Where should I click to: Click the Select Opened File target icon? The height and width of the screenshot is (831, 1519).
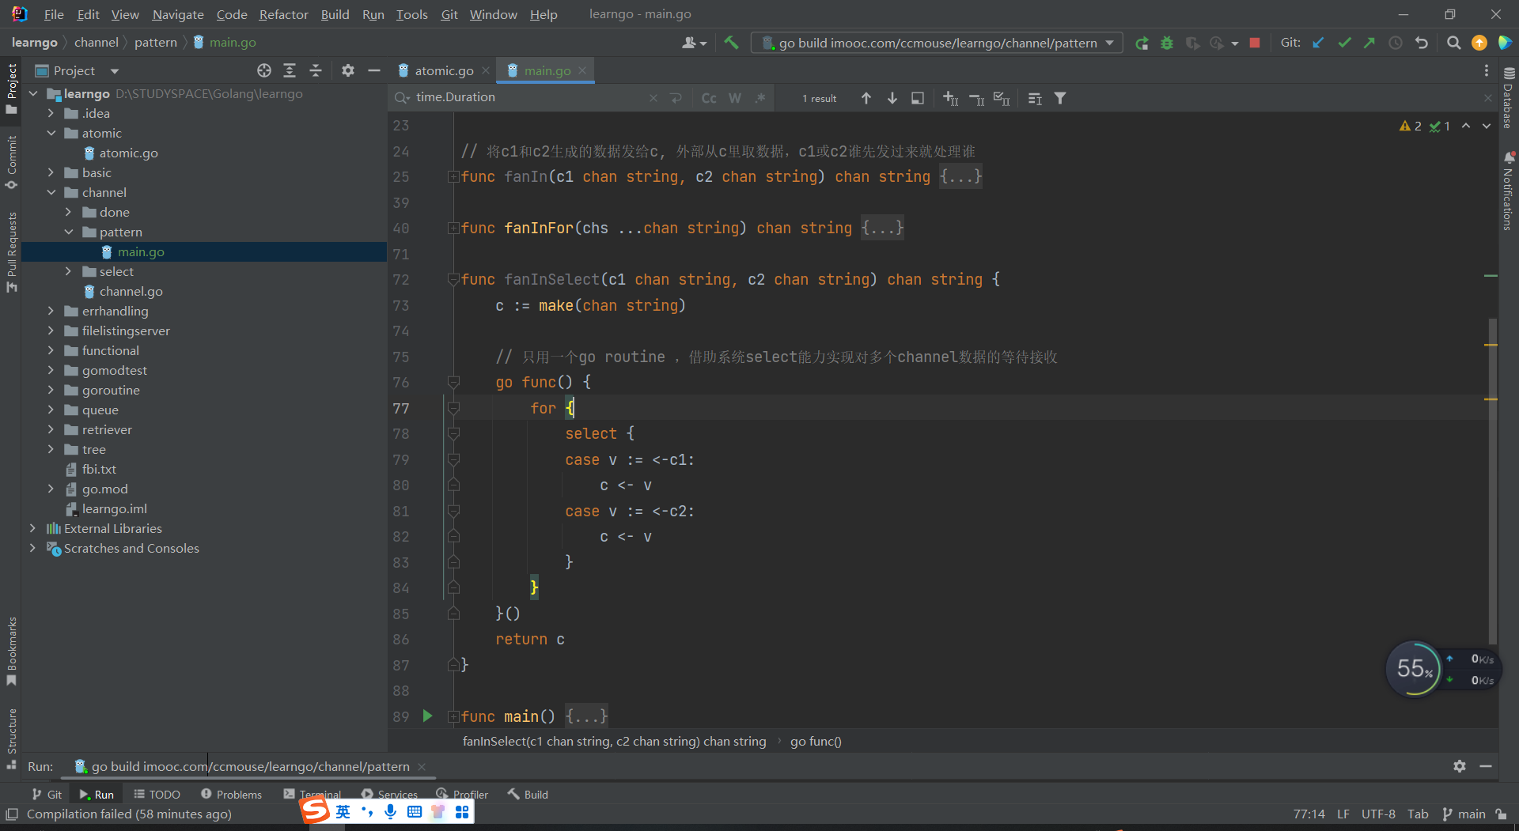click(264, 70)
